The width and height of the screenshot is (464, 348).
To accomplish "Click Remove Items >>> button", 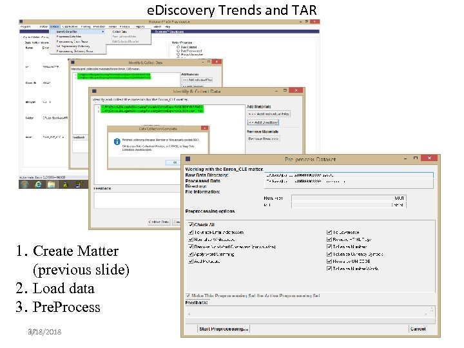I will pos(264,139).
